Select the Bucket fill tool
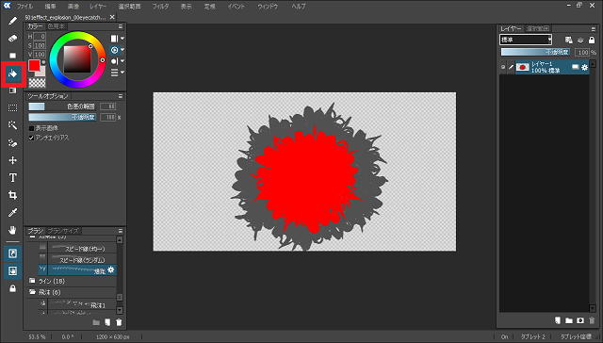 (12, 73)
